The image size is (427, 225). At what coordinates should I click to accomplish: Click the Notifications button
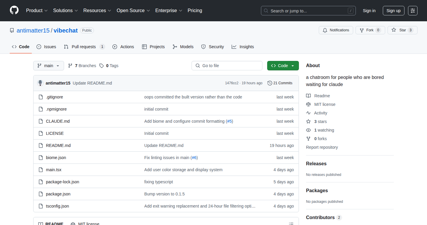click(x=336, y=30)
